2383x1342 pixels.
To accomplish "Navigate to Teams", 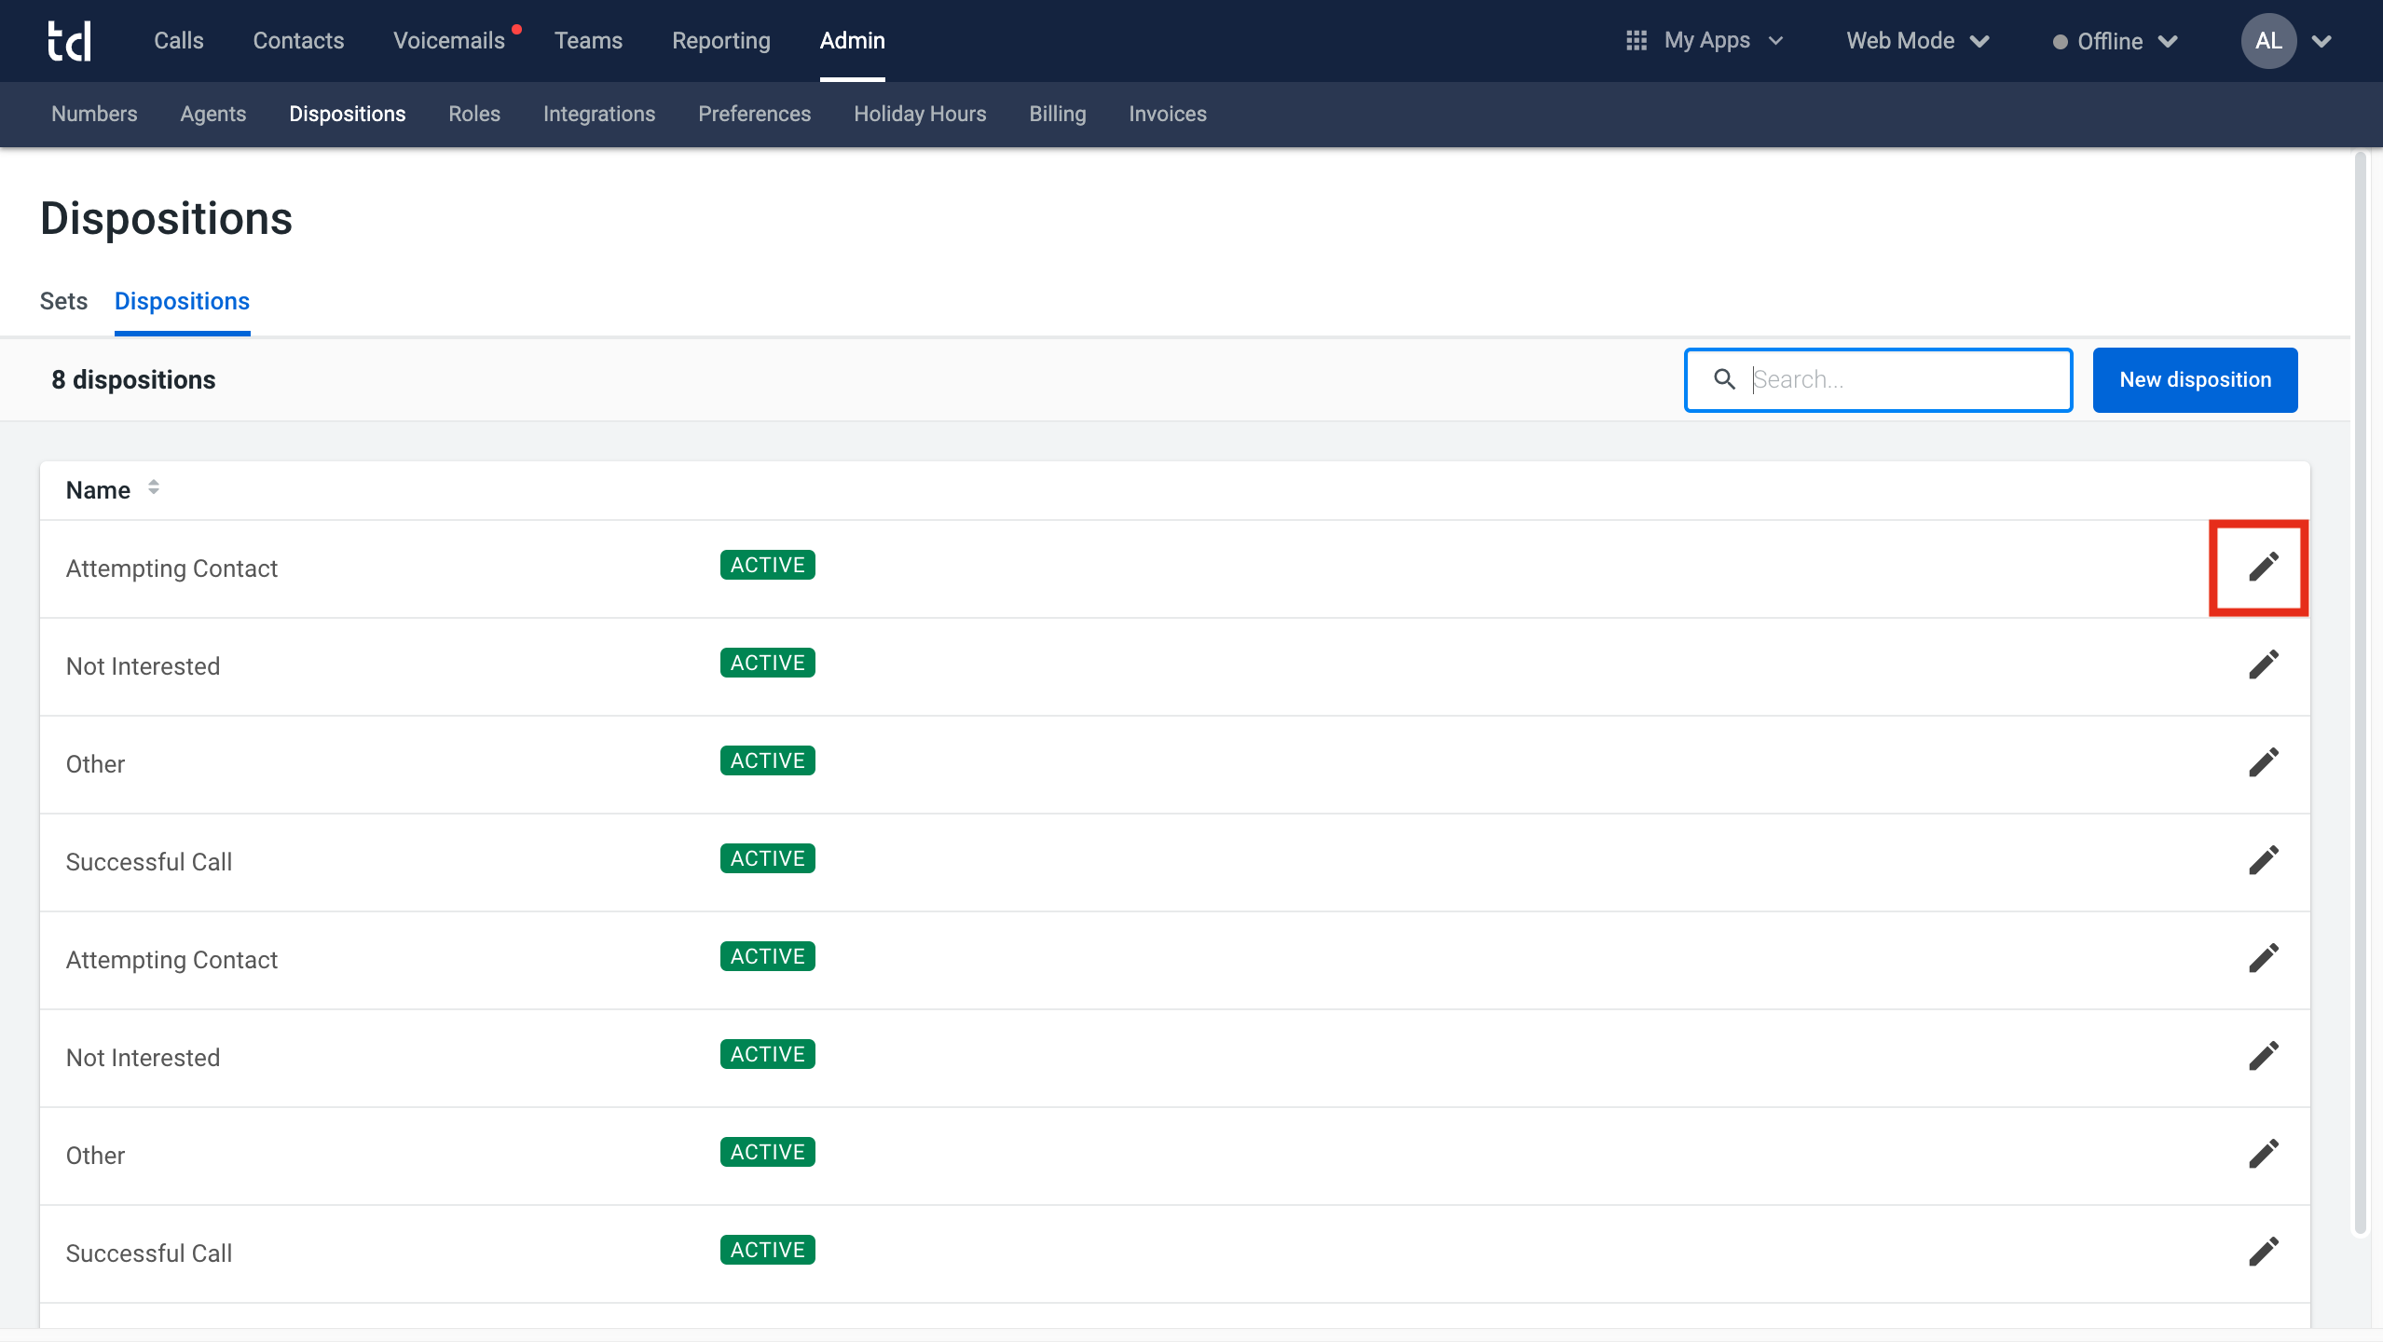I will [588, 41].
